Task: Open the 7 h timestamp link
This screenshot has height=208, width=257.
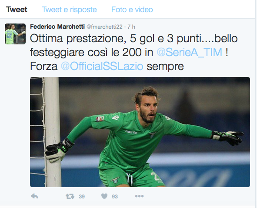Action: pos(131,27)
